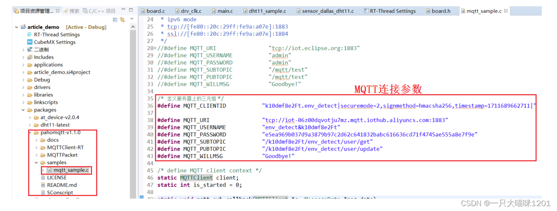Open the drv_clk.c editor tab

pyautogui.click(x=188, y=11)
